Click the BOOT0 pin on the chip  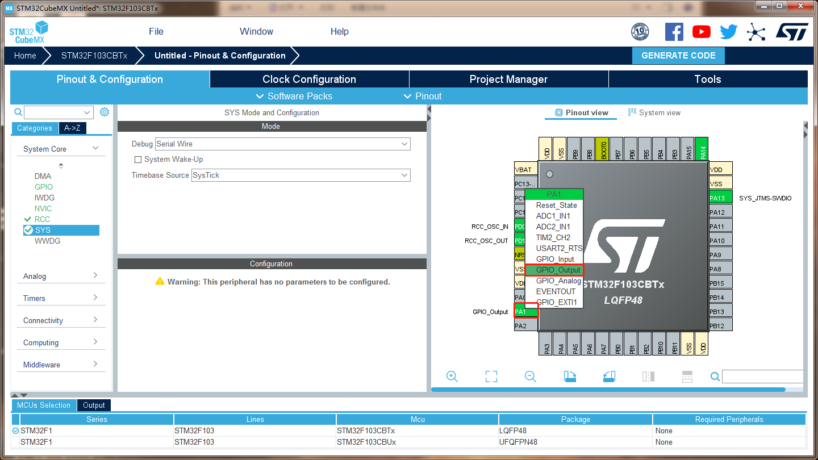coord(603,149)
